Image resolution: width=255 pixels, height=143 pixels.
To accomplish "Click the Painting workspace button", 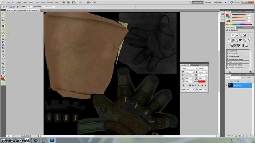I will 218,2.
